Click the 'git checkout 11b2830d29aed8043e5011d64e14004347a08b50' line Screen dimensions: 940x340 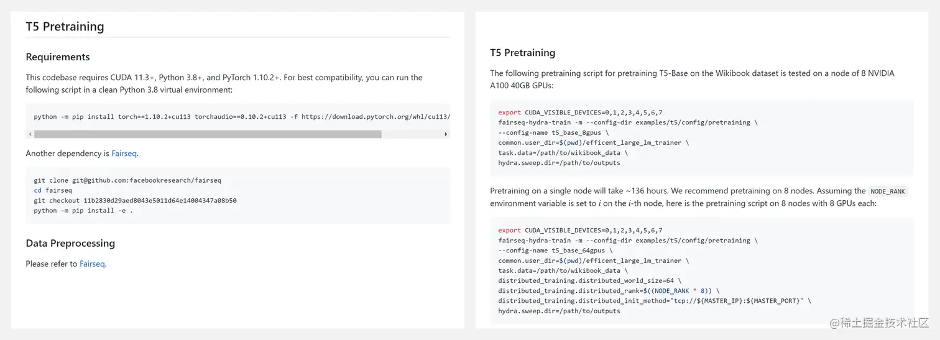tap(135, 200)
